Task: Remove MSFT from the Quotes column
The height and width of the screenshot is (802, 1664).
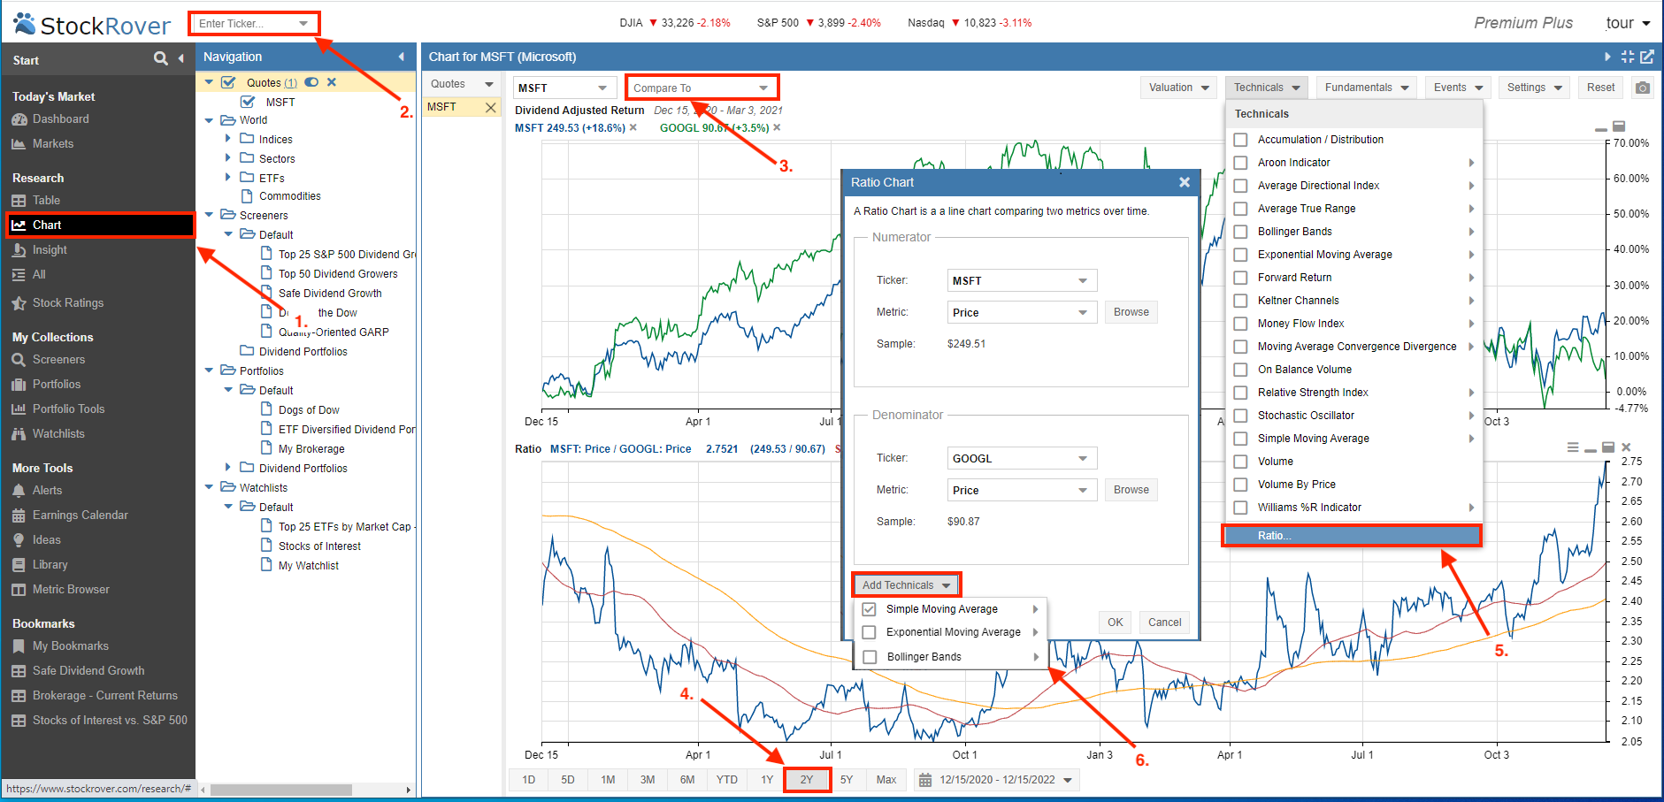Action: click(491, 107)
